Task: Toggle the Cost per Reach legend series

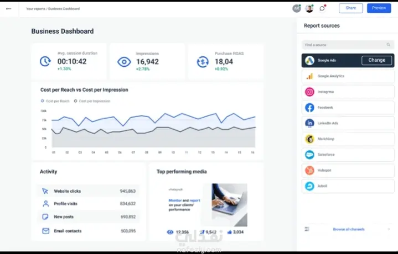Action: coord(55,101)
